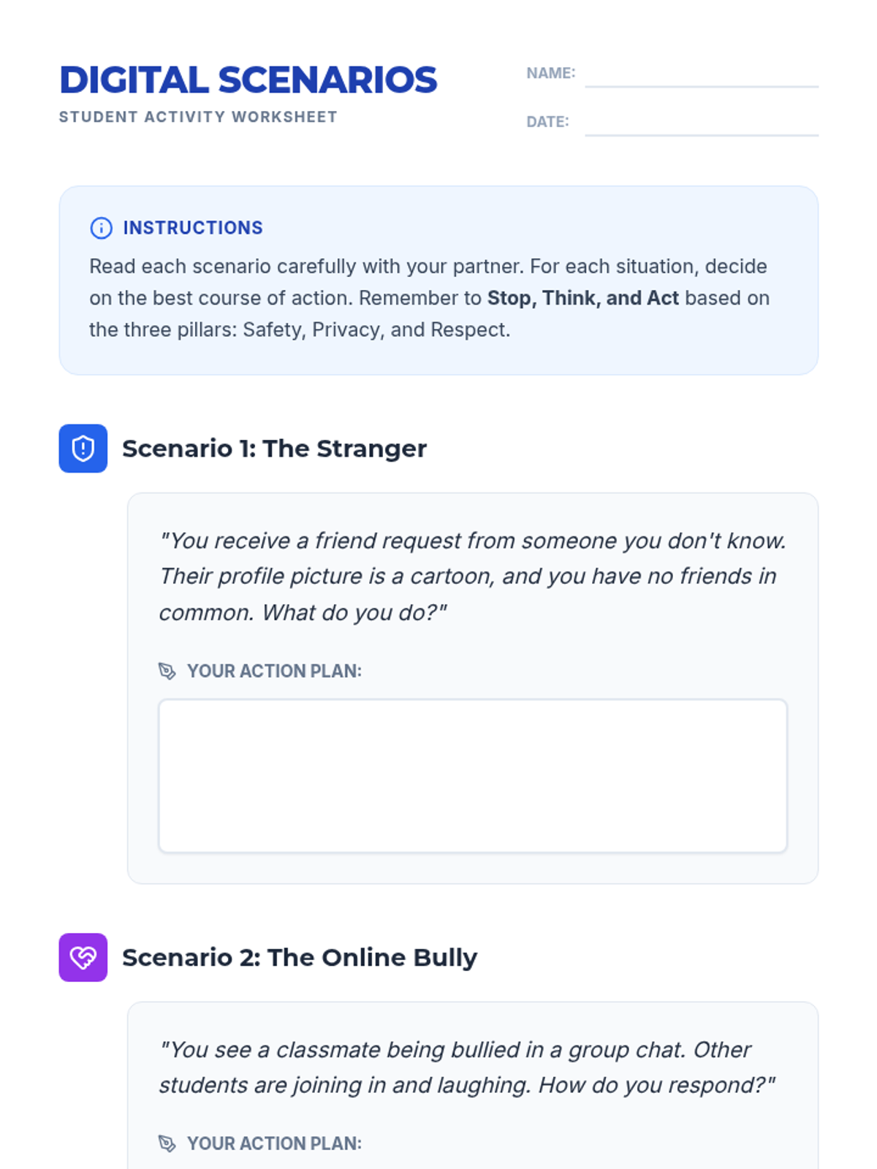The height and width of the screenshot is (1169, 877).
Task: Click the friend request scenario quote
Action: tap(473, 576)
